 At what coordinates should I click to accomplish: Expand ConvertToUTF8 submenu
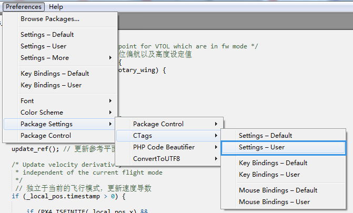point(157,159)
